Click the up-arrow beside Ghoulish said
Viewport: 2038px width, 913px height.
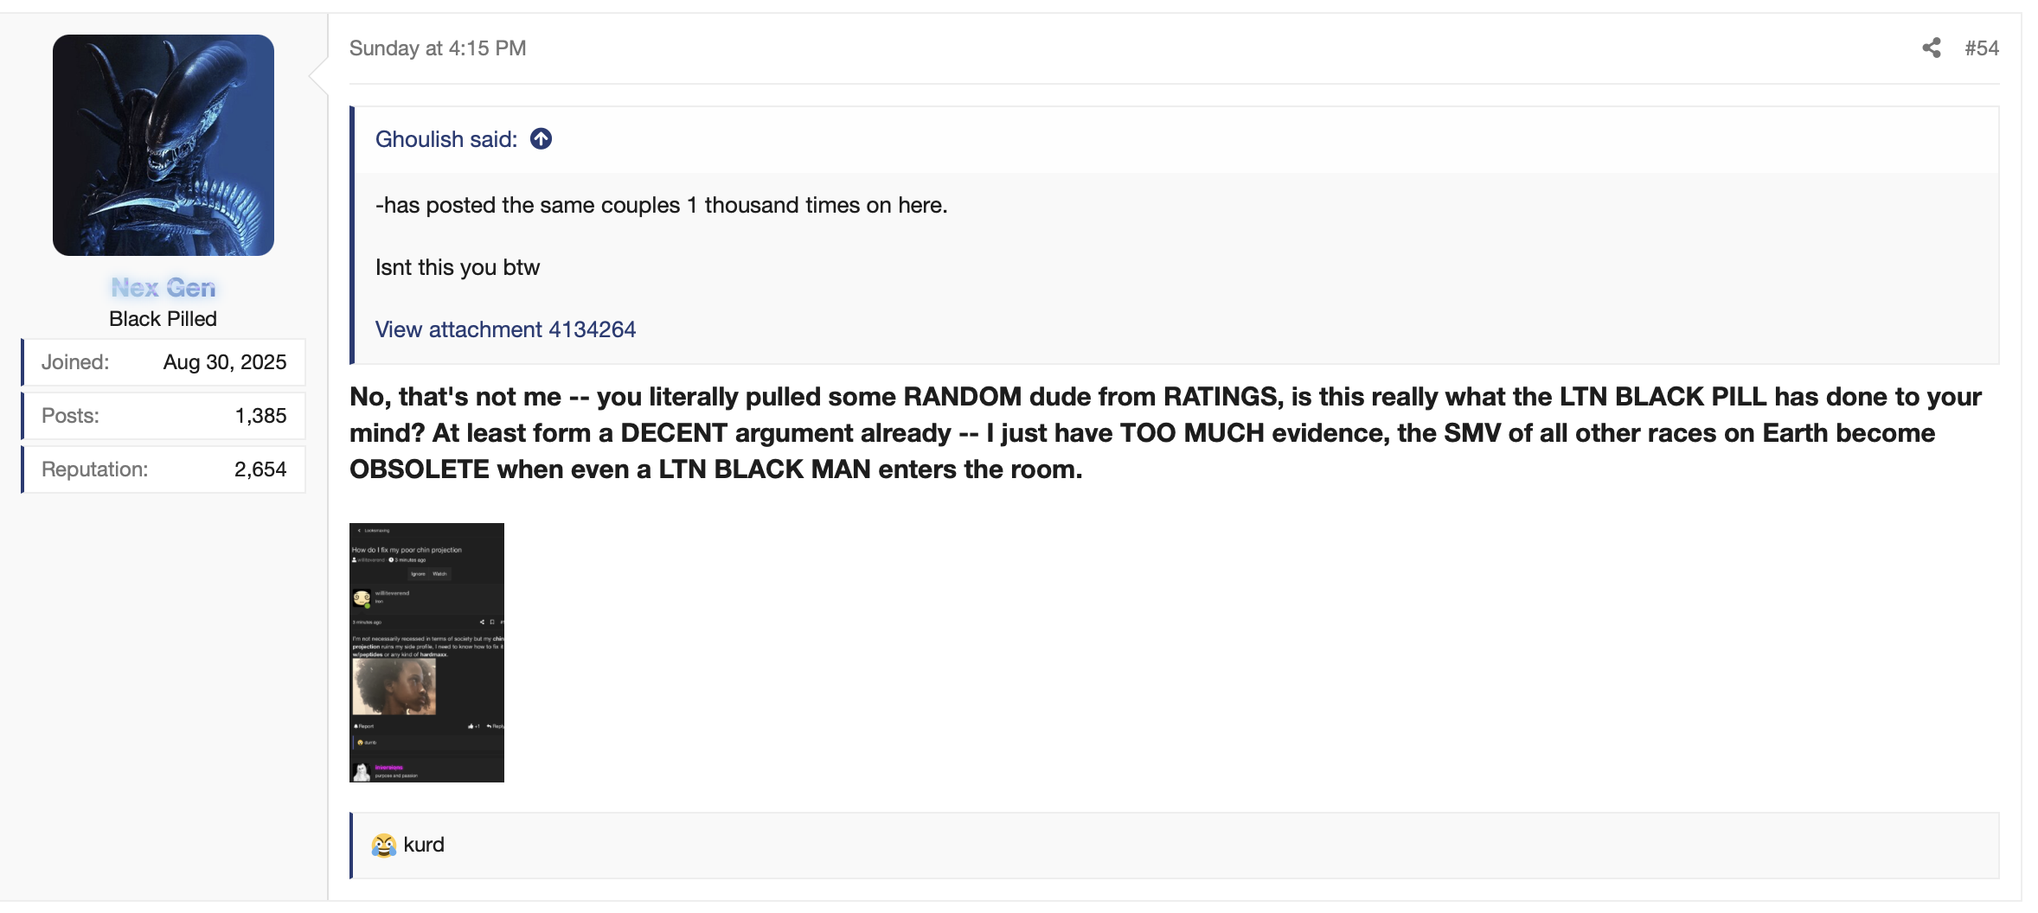point(542,139)
